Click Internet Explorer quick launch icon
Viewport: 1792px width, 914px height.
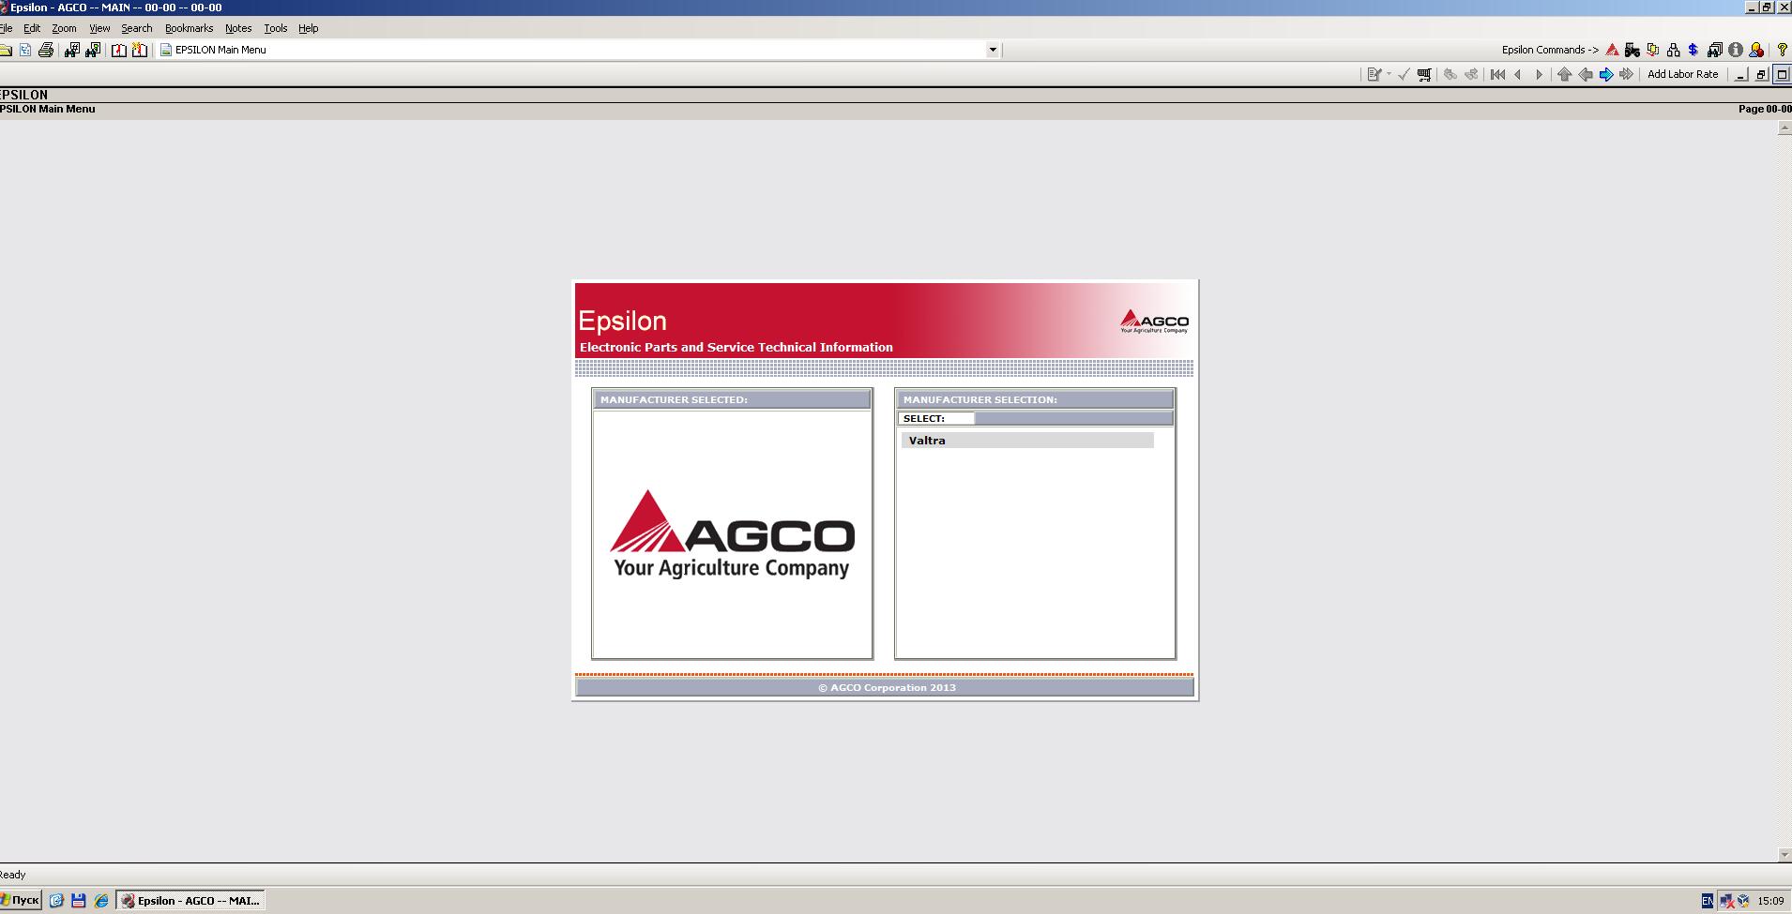pyautogui.click(x=101, y=900)
